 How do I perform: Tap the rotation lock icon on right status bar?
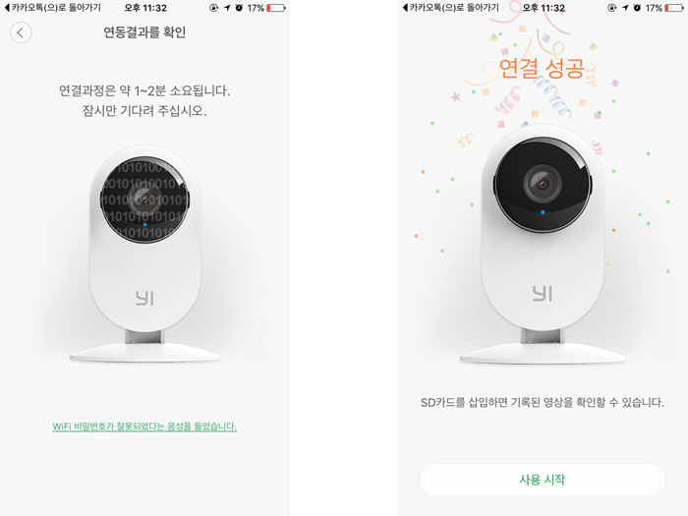pos(611,8)
